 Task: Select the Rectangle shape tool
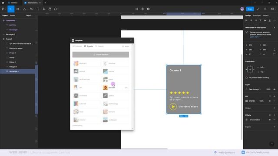[x=24, y=9]
